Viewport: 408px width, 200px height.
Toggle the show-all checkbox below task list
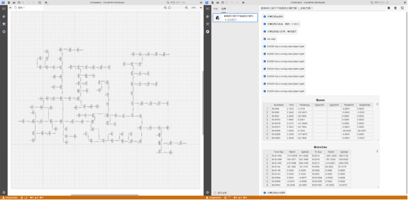(215, 193)
